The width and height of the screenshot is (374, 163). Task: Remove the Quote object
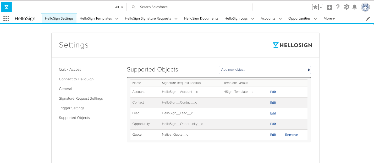(291, 135)
